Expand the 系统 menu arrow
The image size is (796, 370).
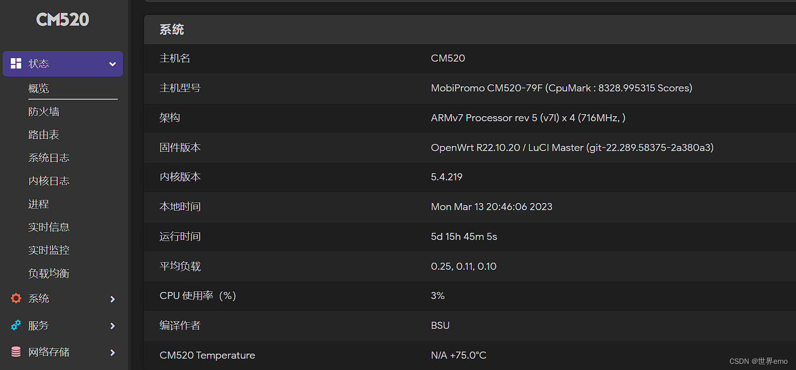pyautogui.click(x=113, y=299)
